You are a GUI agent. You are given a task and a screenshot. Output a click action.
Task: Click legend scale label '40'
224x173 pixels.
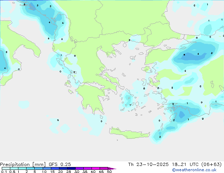(93, 172)
